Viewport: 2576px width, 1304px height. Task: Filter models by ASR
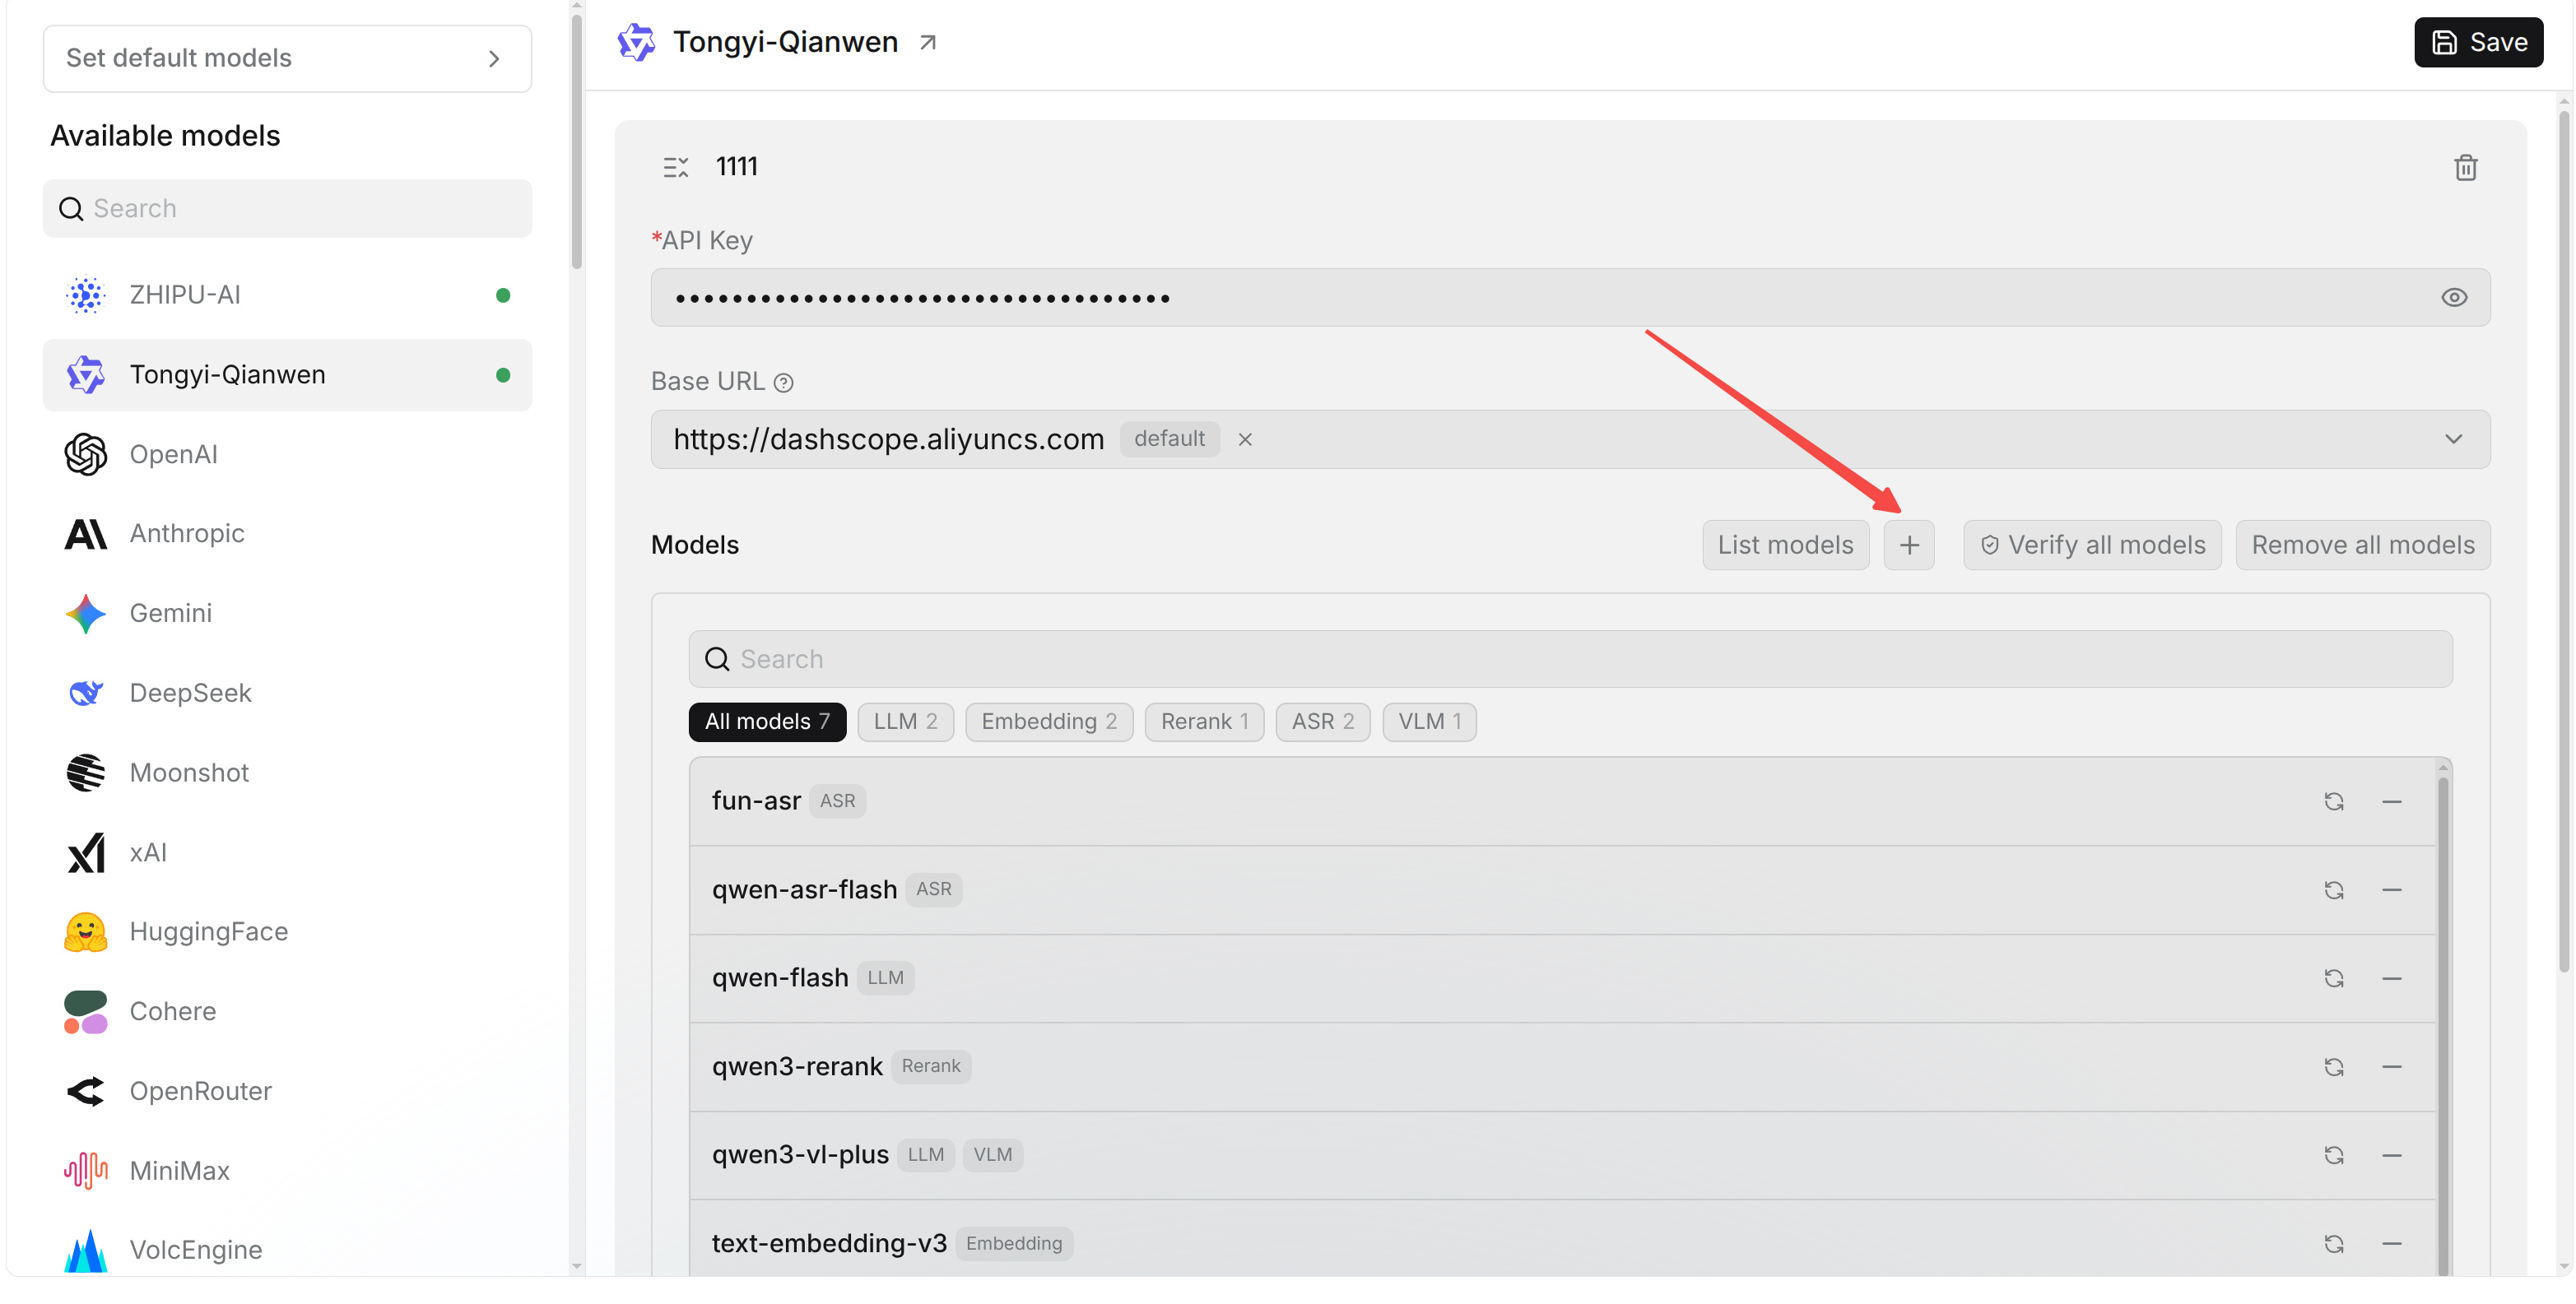1322,722
